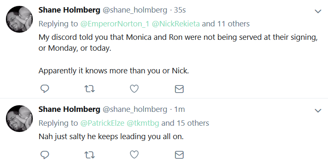Retweet the Monica and Ron discord tweet
The image size is (328, 163).
[x=90, y=89]
